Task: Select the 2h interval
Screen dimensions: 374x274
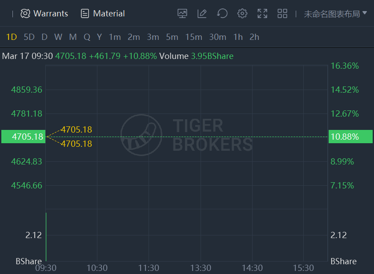Action: tap(254, 37)
